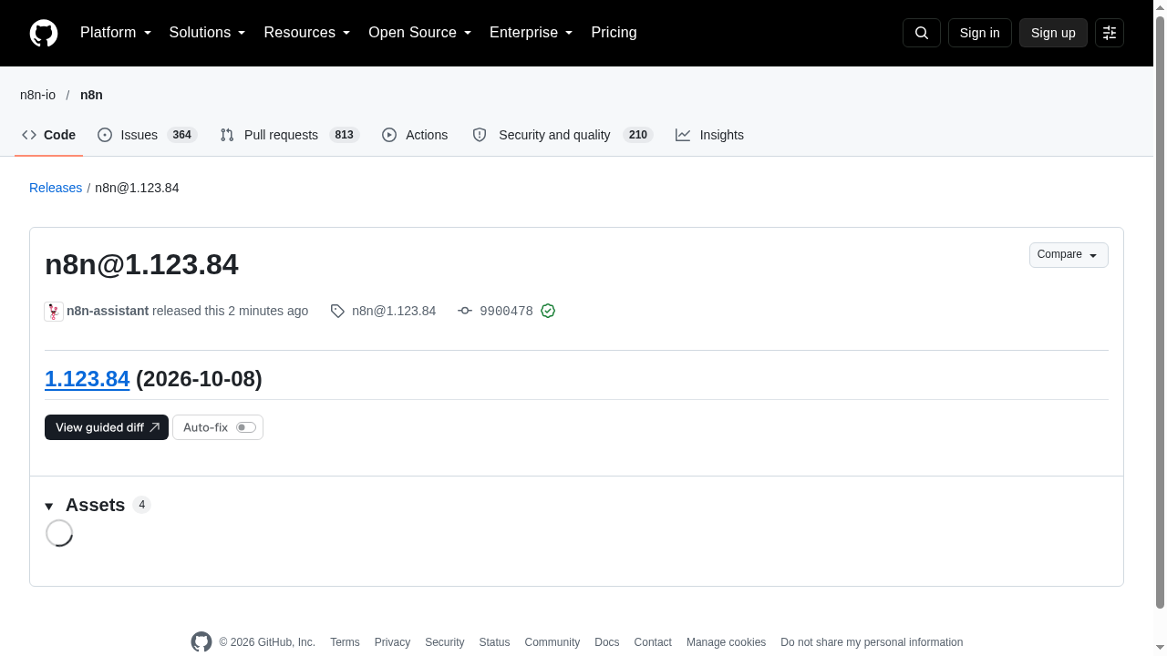Open the n8n-io organization link
Screen dimensions: 1167x656
(37, 95)
